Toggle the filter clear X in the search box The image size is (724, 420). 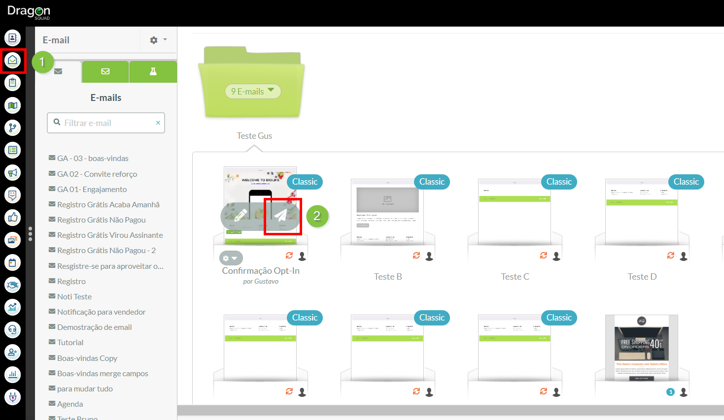158,123
